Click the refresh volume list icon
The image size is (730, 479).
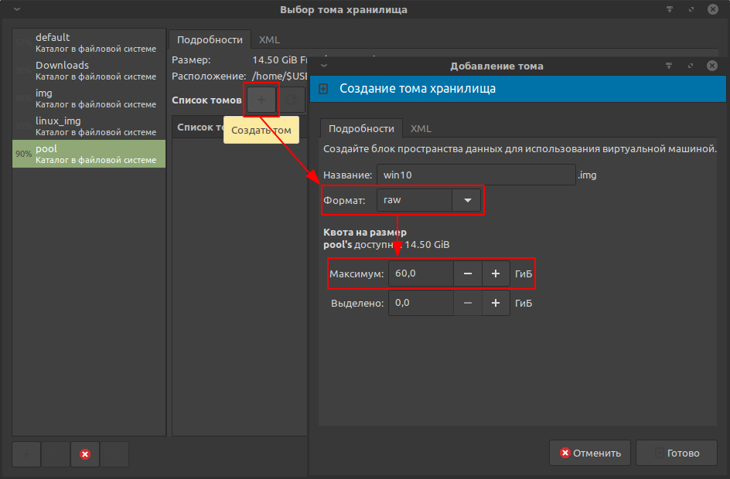(292, 100)
